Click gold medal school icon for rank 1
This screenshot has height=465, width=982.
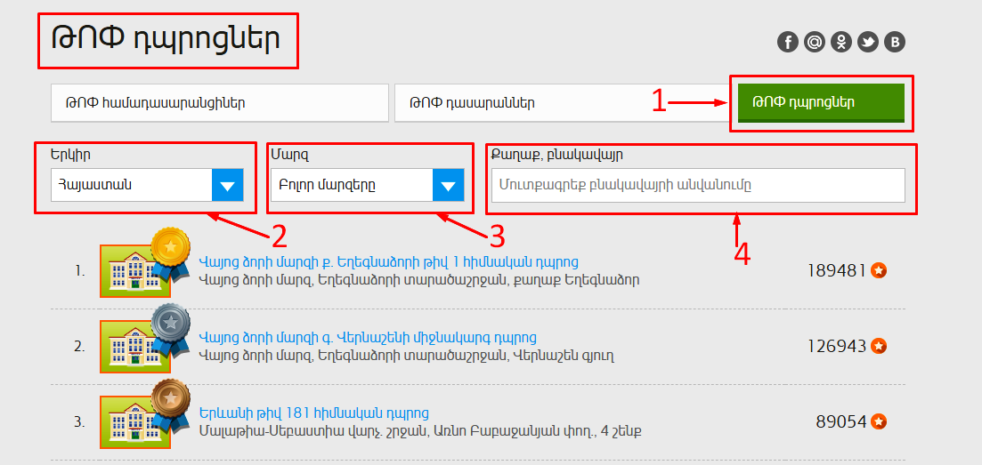click(144, 263)
